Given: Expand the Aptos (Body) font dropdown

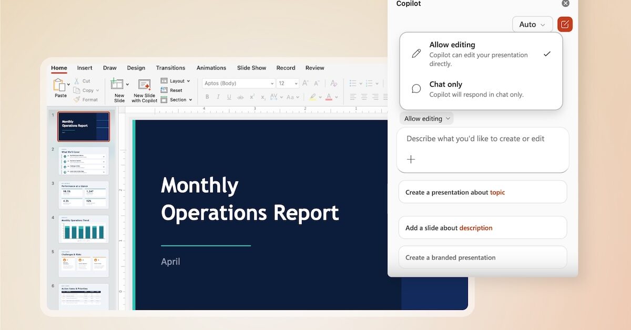Looking at the screenshot, I should tap(272, 84).
